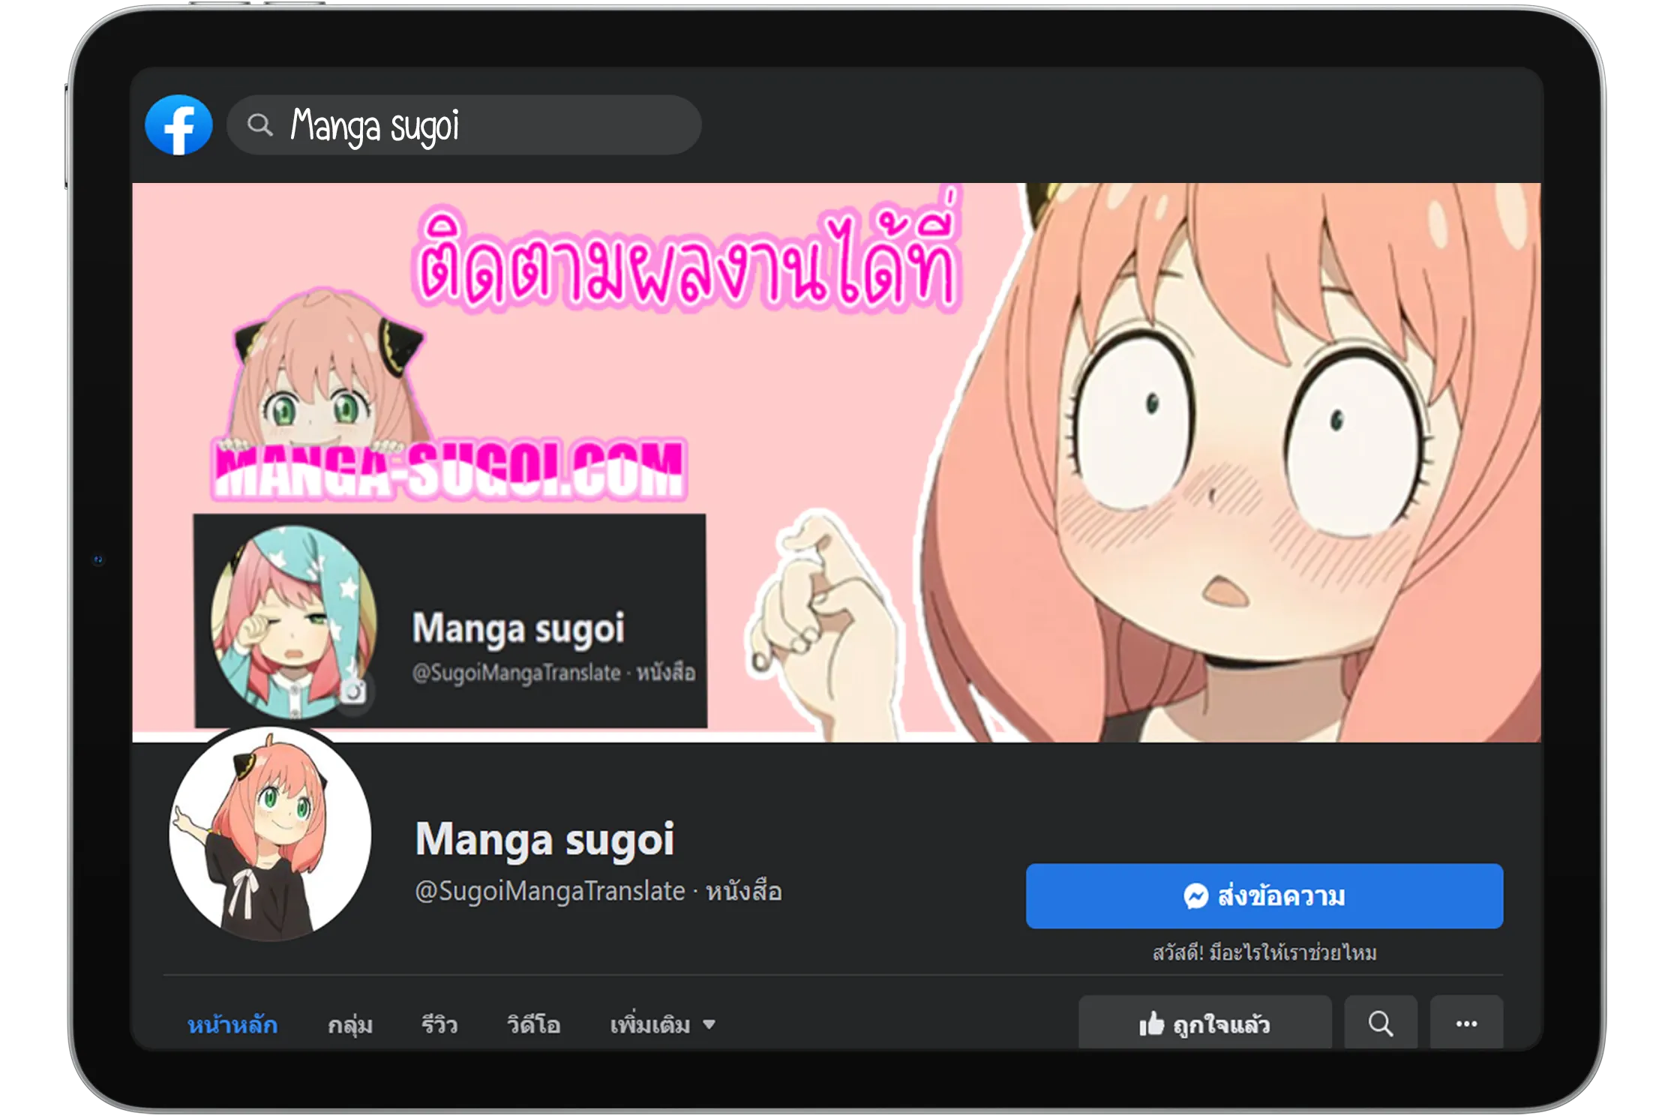Click the arrow next to เพิ่มเติม
The height and width of the screenshot is (1116, 1680).
pos(709,1024)
